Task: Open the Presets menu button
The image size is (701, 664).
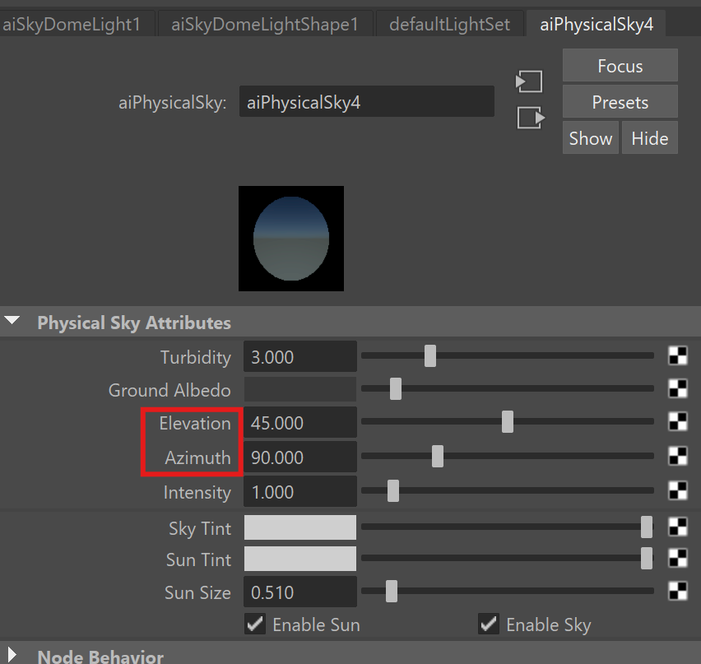Action: tap(620, 103)
